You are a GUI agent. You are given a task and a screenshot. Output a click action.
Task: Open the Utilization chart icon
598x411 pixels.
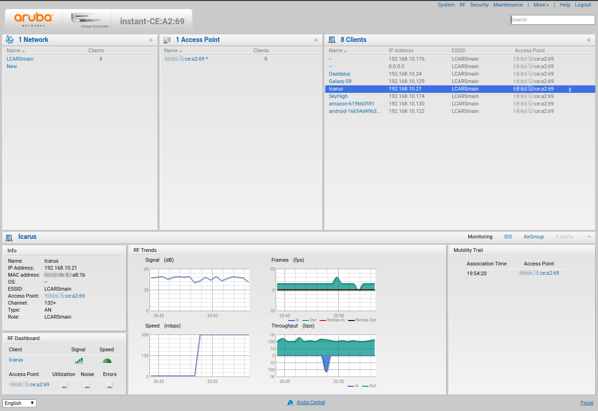tap(64, 385)
